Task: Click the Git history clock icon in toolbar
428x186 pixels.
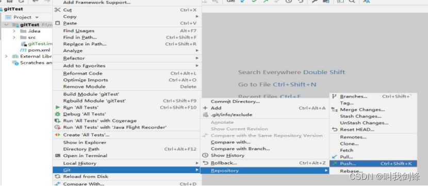Action: (x=289, y=2)
